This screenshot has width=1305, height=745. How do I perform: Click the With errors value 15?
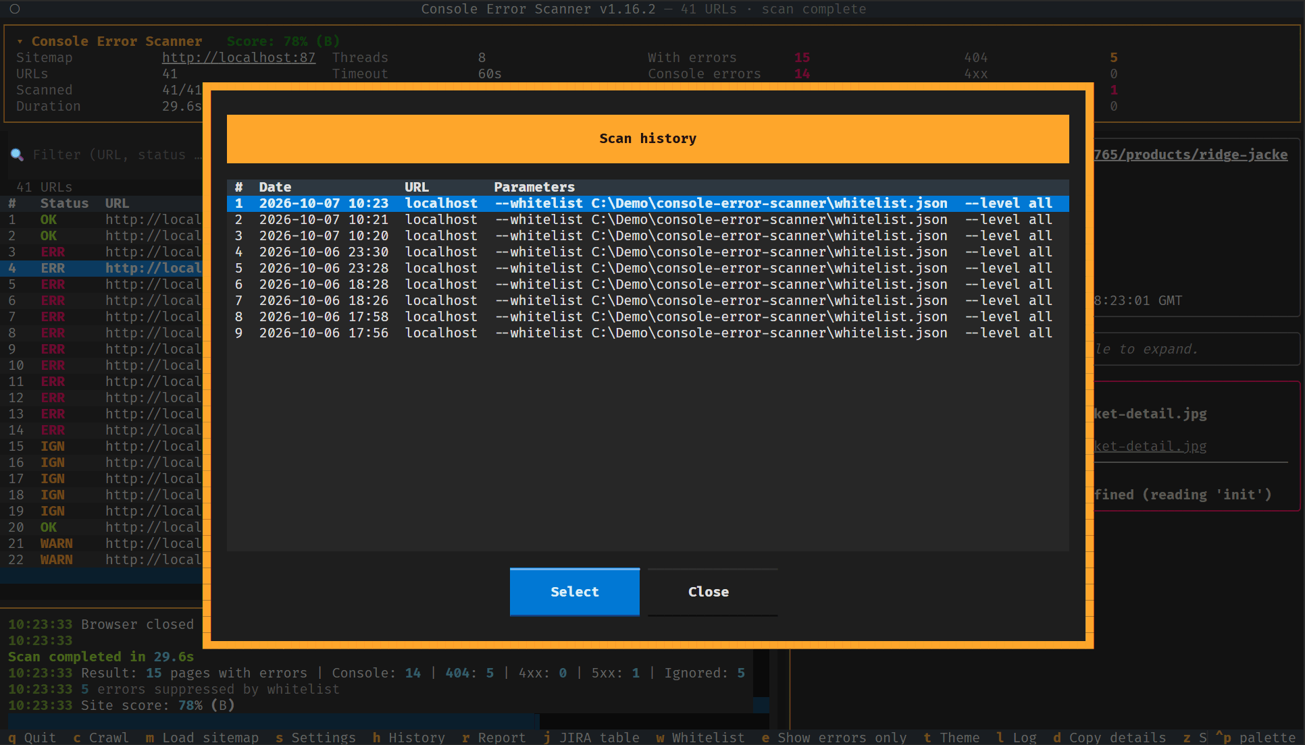coord(802,57)
